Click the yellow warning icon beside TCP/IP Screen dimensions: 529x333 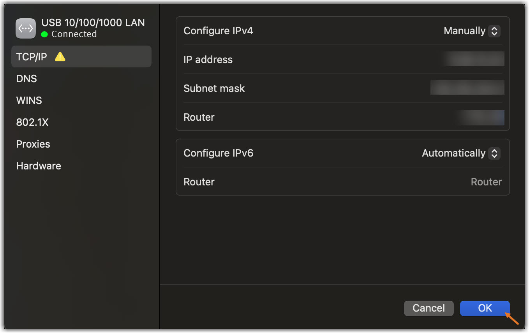point(60,57)
